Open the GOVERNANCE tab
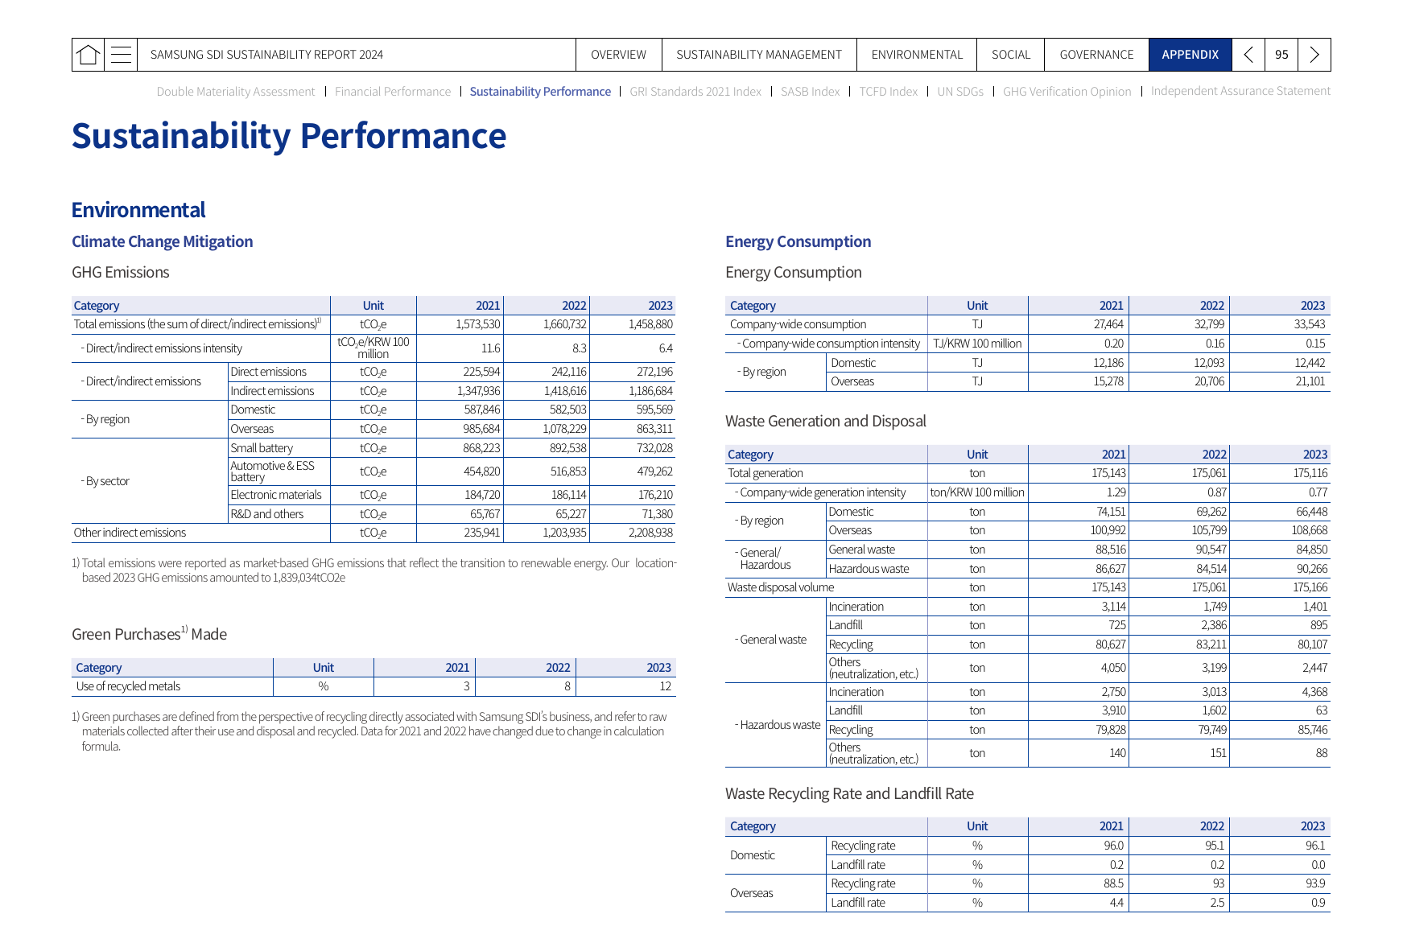 pyautogui.click(x=1096, y=55)
